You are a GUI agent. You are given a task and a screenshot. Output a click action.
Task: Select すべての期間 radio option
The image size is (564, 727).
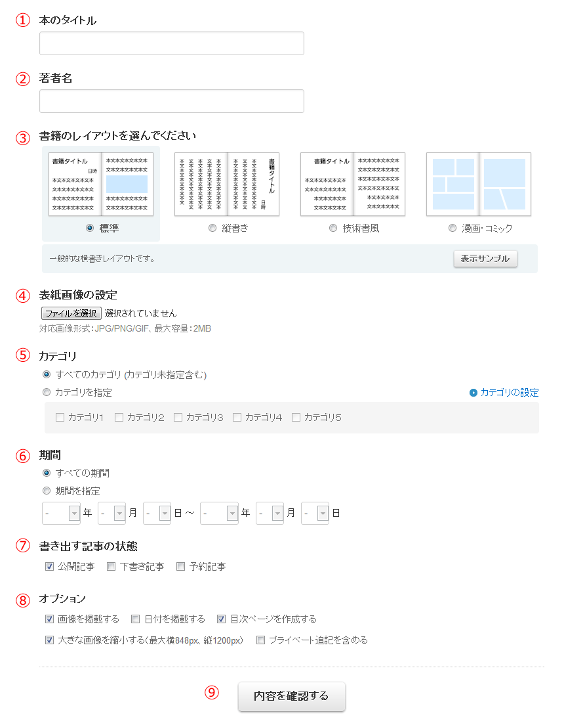click(x=47, y=473)
